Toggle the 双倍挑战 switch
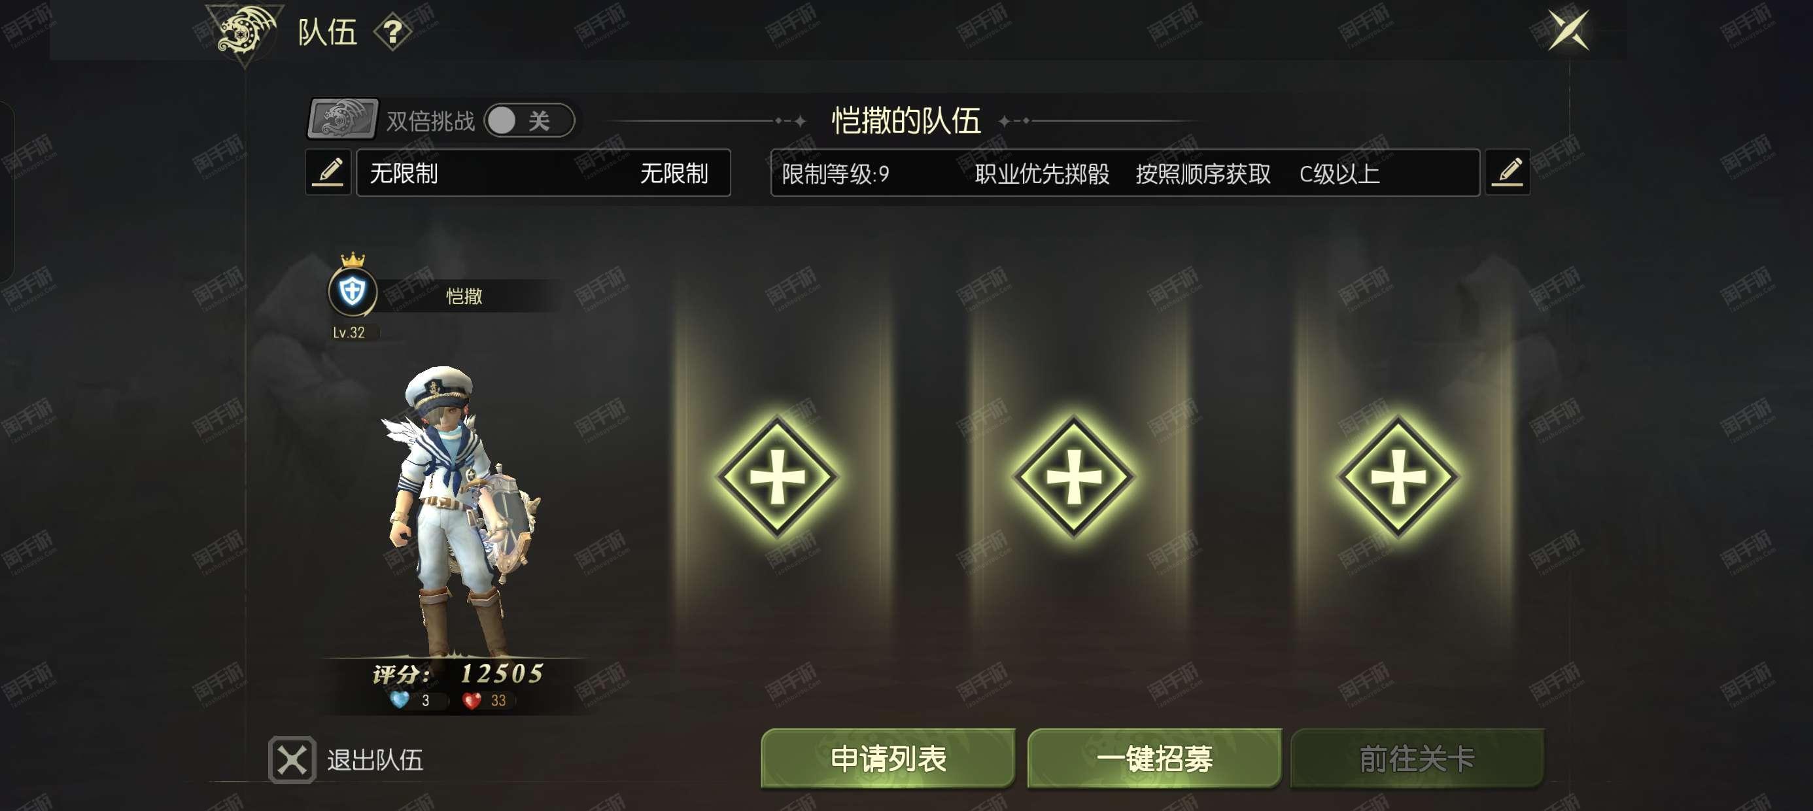Image resolution: width=1813 pixels, height=811 pixels. 528,120
